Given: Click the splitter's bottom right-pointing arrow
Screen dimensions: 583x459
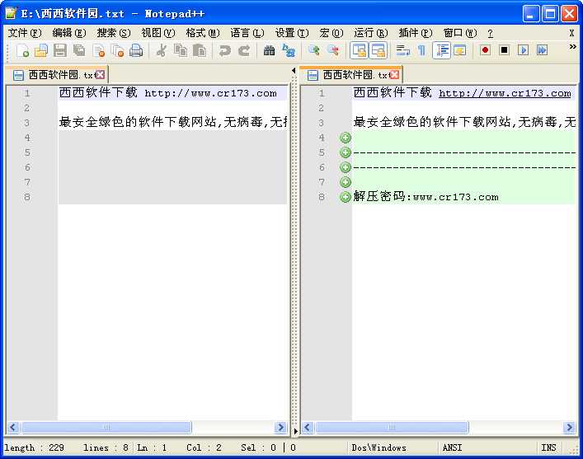Looking at the screenshot, I should (295, 432).
